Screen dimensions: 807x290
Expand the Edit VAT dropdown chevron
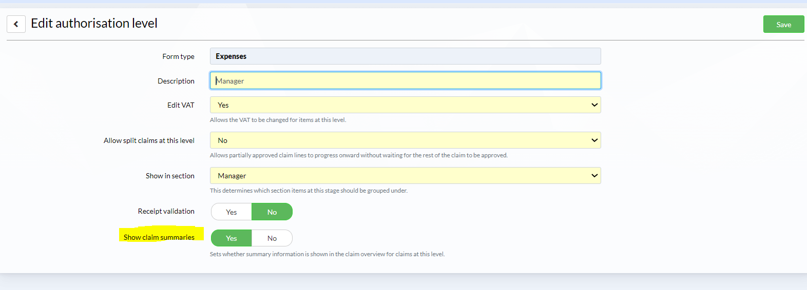pyautogui.click(x=594, y=105)
